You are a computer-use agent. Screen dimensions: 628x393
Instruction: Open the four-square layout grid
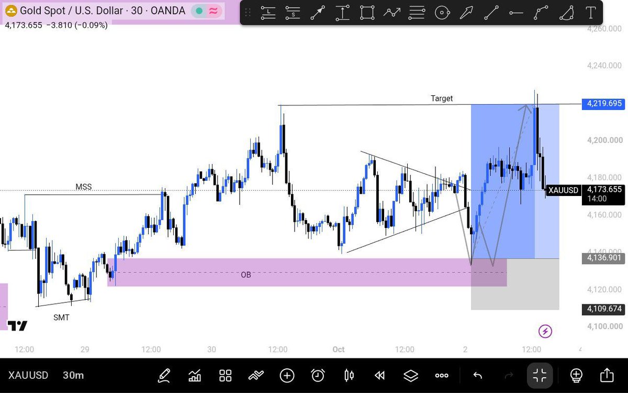(226, 375)
